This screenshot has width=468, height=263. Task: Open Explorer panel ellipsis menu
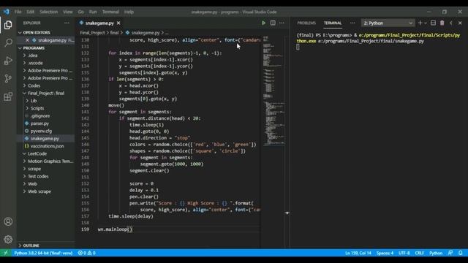(x=67, y=23)
